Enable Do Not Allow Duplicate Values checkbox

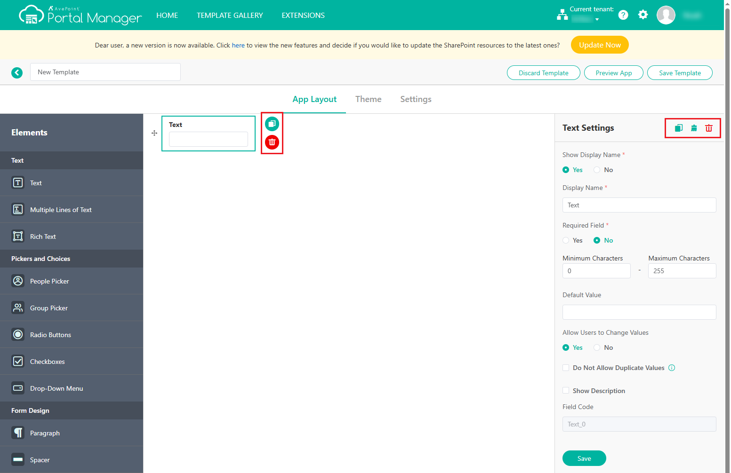pyautogui.click(x=566, y=368)
